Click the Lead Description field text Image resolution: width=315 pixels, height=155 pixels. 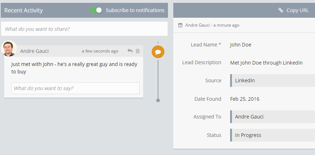266,63
